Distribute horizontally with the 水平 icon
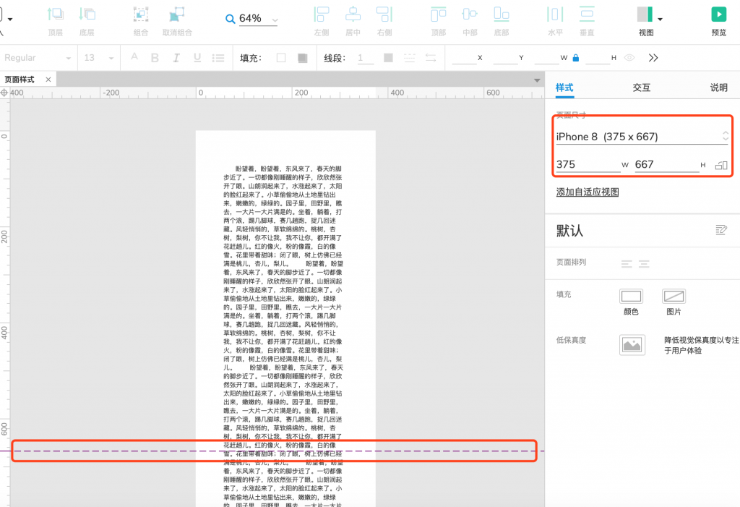 555,14
